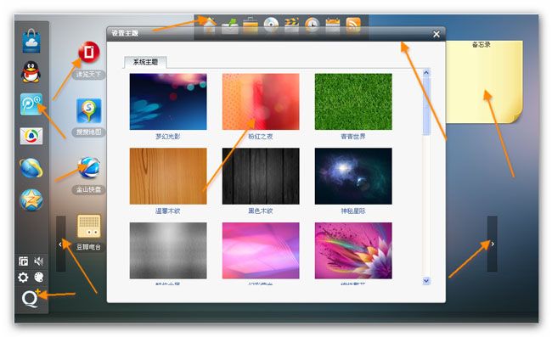Go to previous desktop page with left chevron
Screen dimensions: 552x337
[x=60, y=244]
